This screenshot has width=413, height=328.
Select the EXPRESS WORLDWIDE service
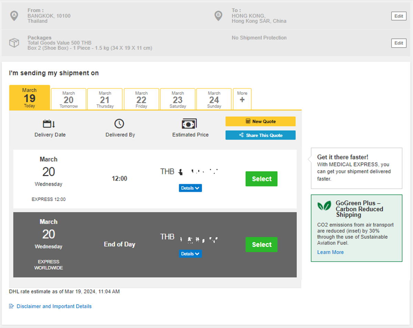pyautogui.click(x=261, y=245)
